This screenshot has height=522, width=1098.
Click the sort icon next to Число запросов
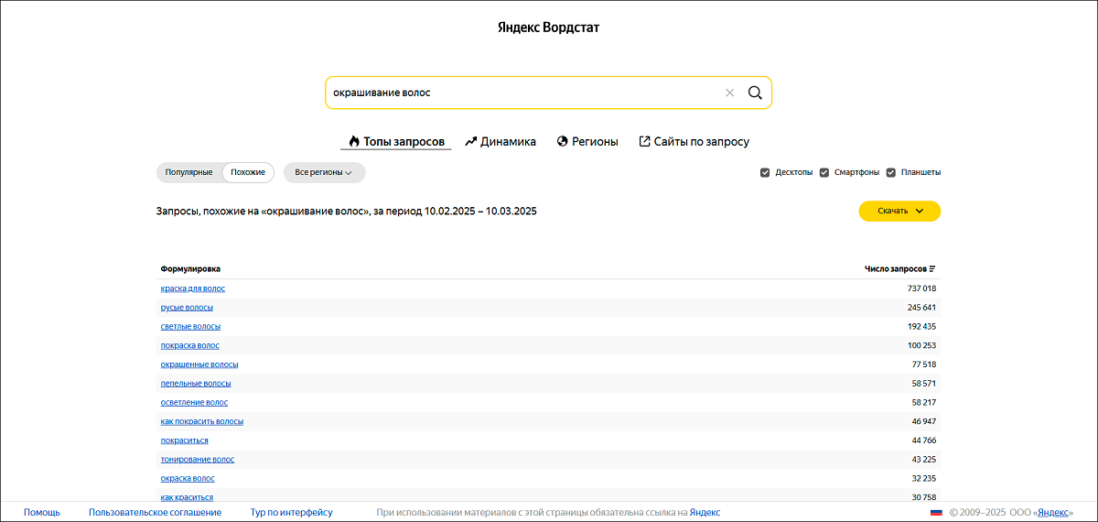point(932,269)
